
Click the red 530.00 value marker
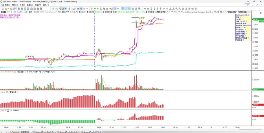pyautogui.click(x=258, y=105)
